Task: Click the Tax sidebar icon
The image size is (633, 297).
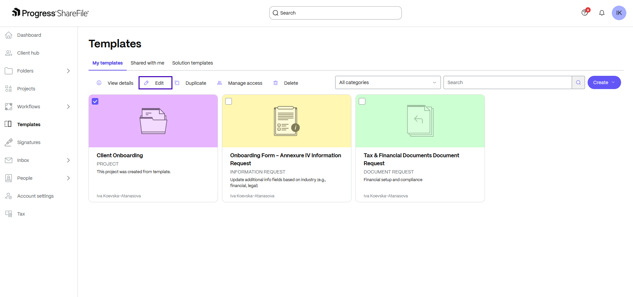Action: tap(9, 214)
